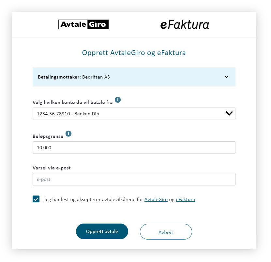Click the Avbryt button
Screen dimensions: 271x262
pyautogui.click(x=166, y=232)
